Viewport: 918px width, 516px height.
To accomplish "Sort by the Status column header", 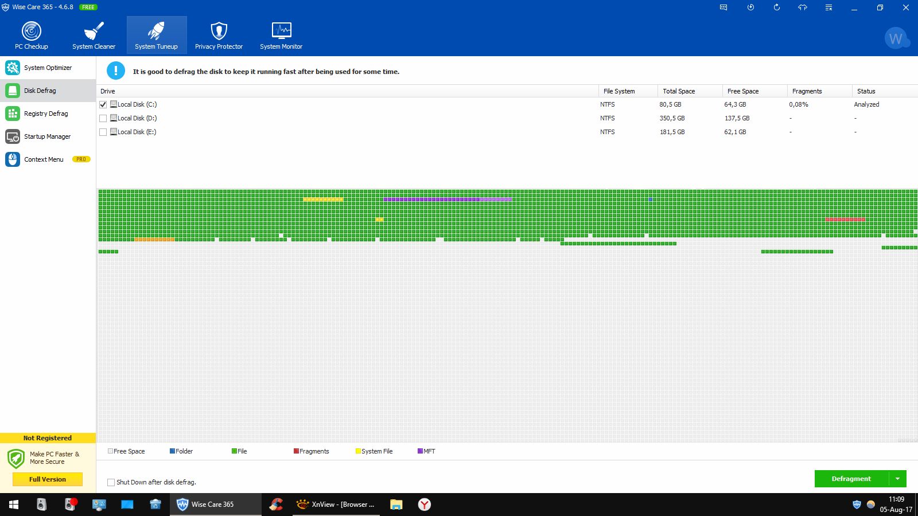I will 885,91.
